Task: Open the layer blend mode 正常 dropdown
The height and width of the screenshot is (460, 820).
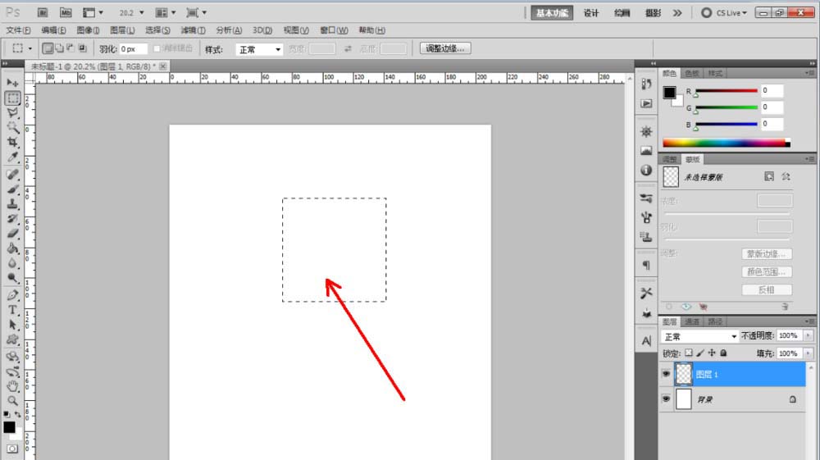Action: point(699,336)
